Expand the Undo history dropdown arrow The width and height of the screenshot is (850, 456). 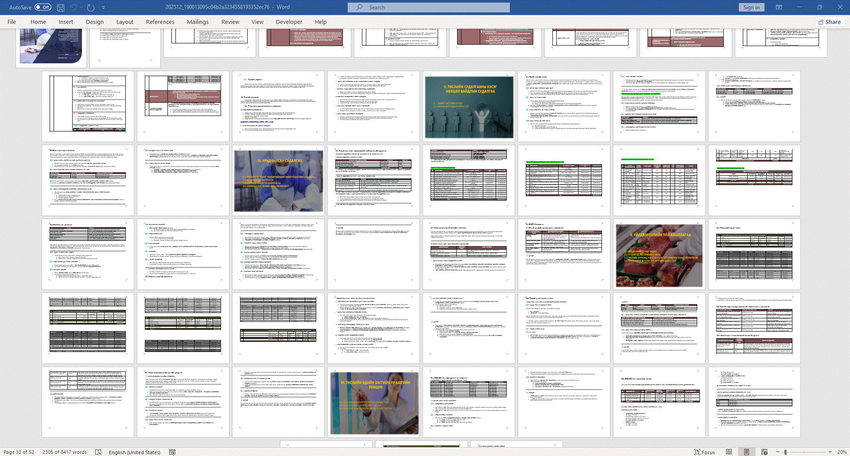82,8
